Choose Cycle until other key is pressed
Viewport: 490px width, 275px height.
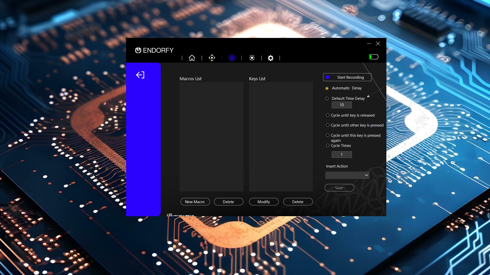[328, 125]
